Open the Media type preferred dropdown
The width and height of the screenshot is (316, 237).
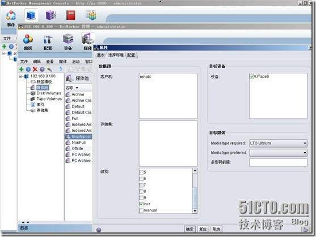(x=278, y=153)
